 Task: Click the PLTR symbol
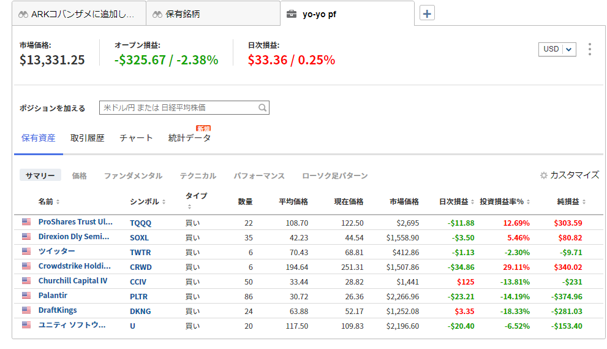(138, 297)
